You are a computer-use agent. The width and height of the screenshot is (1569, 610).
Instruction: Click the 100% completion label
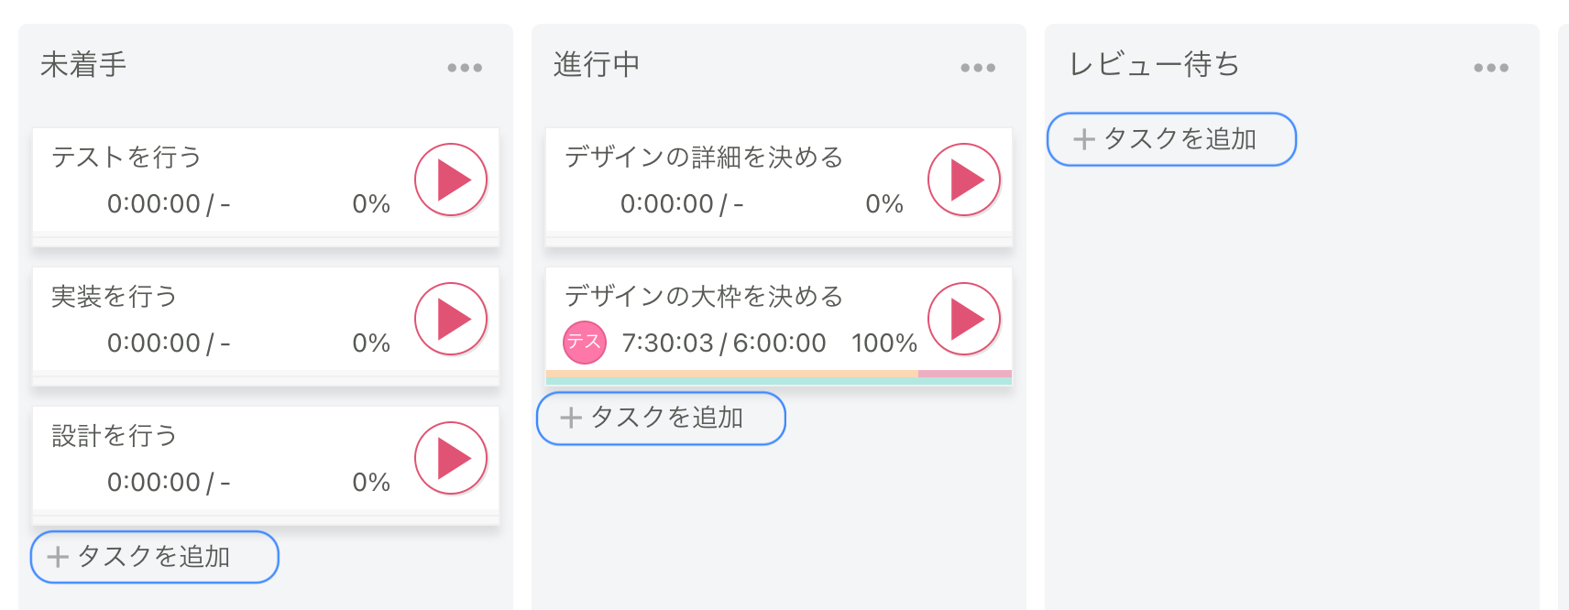coord(884,343)
